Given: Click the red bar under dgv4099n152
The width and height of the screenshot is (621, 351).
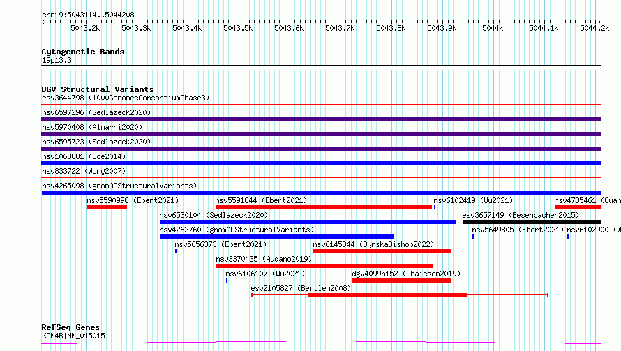Looking at the screenshot, I should tap(402, 281).
